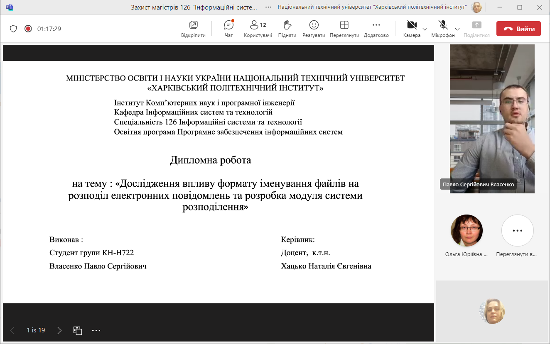Viewport: 550px width, 344px height.
Task: Unmute the Мікрофон
Action: [x=443, y=29]
